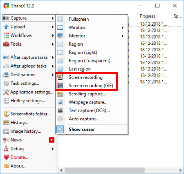The image size is (184, 174).
Task: Click the Text capture OCR icon
Action: (60, 110)
